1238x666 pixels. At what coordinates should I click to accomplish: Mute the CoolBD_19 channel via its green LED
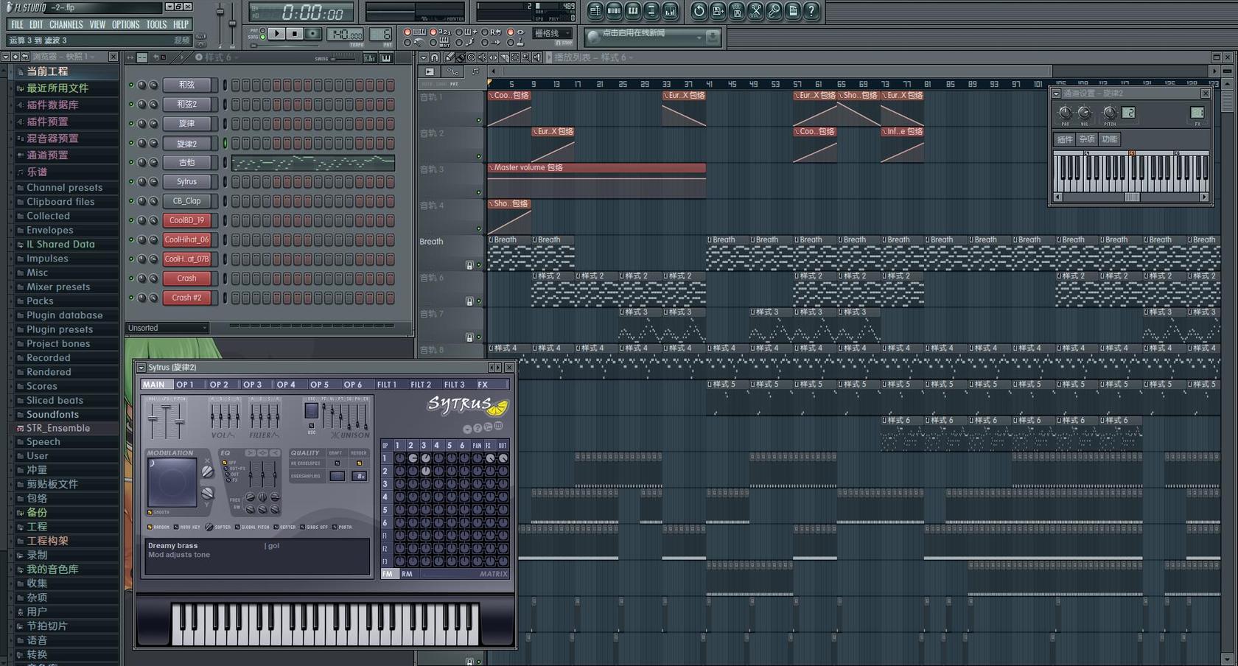coord(131,220)
